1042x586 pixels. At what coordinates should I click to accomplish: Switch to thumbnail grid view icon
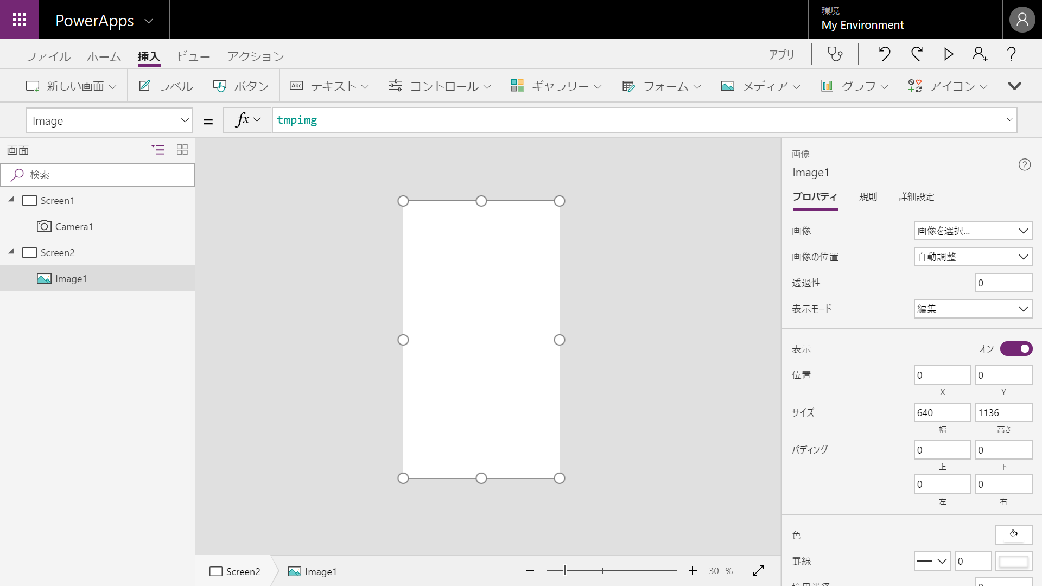[182, 150]
